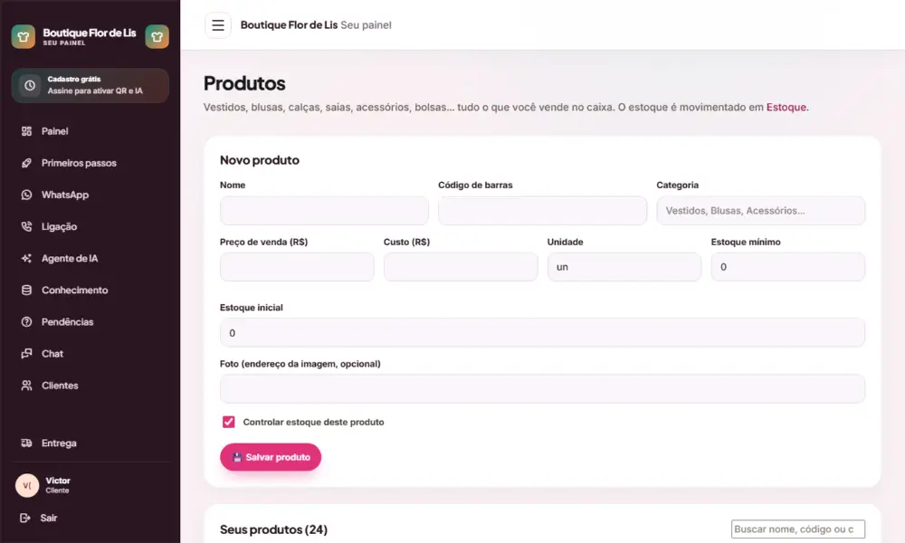Click the Cadastro grátis subscription banner
This screenshot has width=905, height=543.
[x=90, y=85]
